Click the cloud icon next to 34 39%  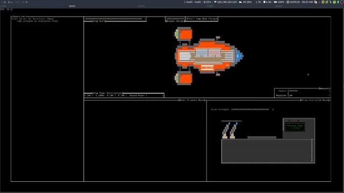pos(240,2)
